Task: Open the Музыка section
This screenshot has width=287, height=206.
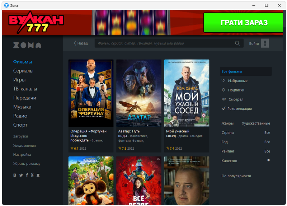Action: coord(22,107)
